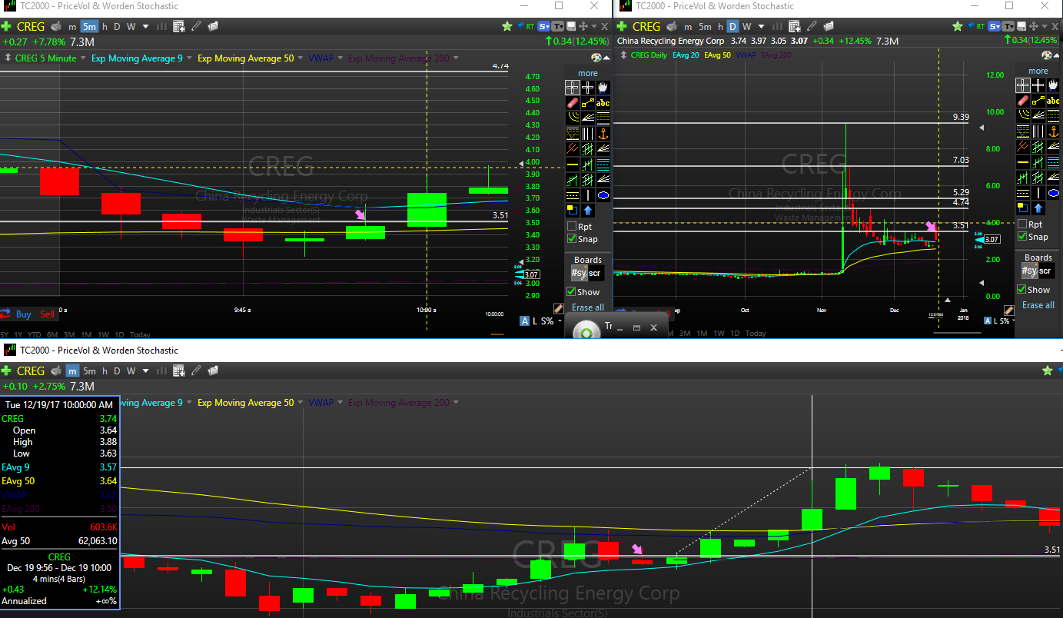Image resolution: width=1063 pixels, height=618 pixels.
Task: Select the h time frame in the bottom window
Action: [x=105, y=370]
